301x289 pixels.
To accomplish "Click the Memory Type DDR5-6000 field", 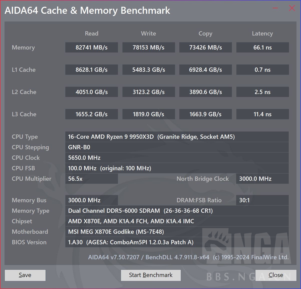I will click(177, 211).
